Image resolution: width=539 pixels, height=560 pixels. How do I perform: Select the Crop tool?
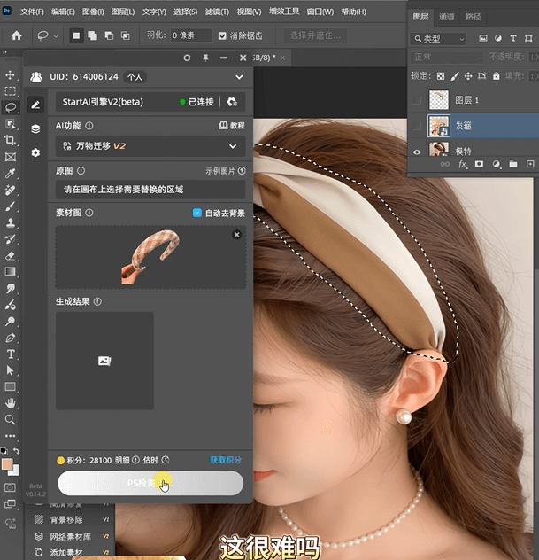click(10, 140)
